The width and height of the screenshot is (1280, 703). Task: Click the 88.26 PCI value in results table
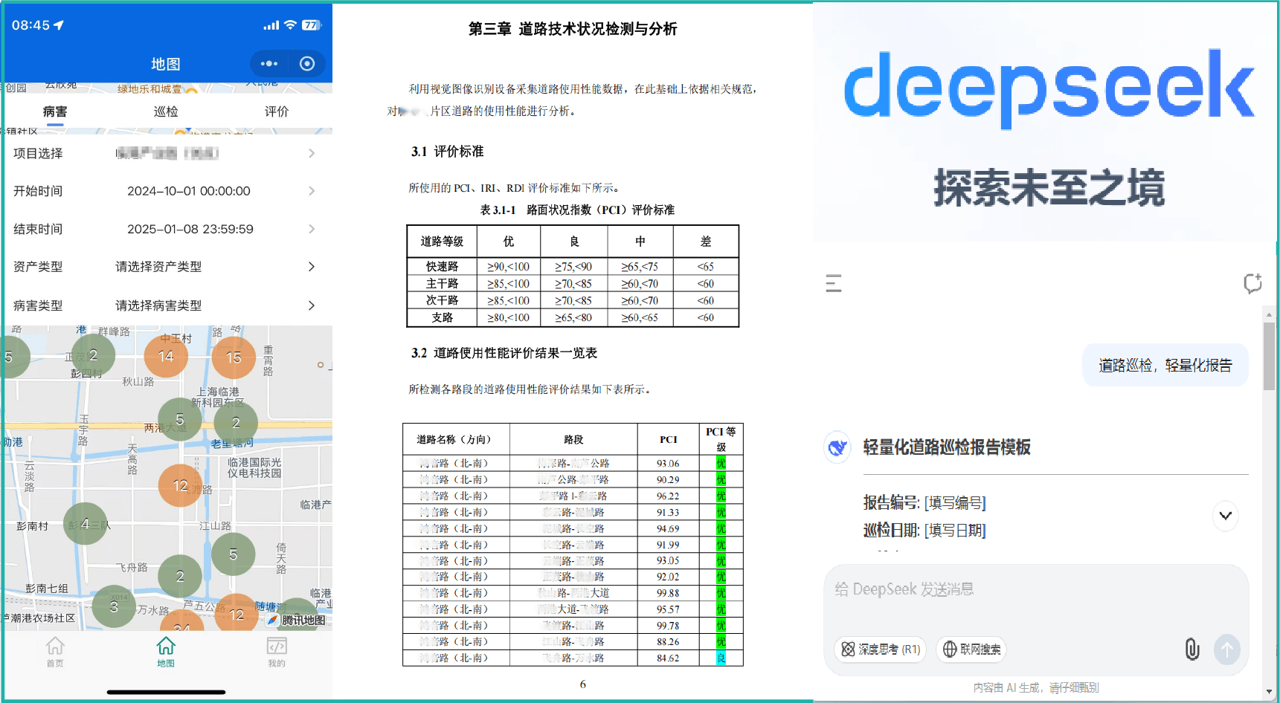[x=668, y=641]
